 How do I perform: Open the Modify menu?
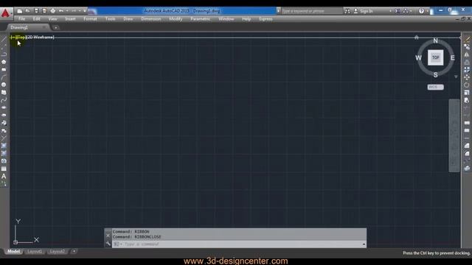[x=176, y=19]
